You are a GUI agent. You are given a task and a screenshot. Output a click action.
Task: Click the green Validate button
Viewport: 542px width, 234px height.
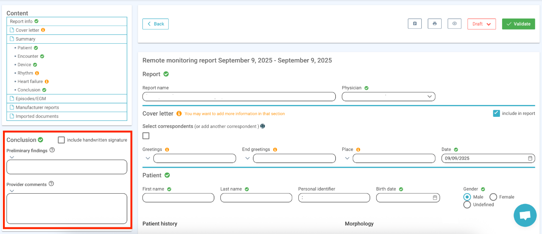click(x=518, y=24)
